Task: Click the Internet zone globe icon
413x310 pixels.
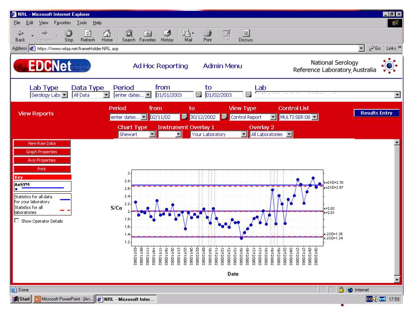Action: coord(350,290)
